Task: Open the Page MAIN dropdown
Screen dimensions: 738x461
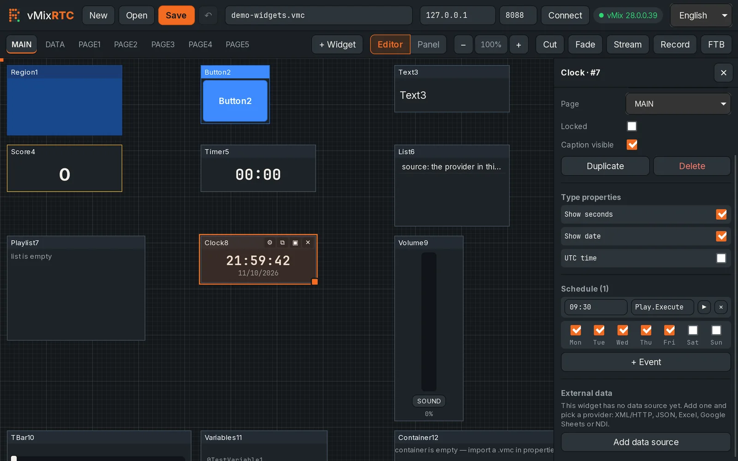Action: [678, 104]
